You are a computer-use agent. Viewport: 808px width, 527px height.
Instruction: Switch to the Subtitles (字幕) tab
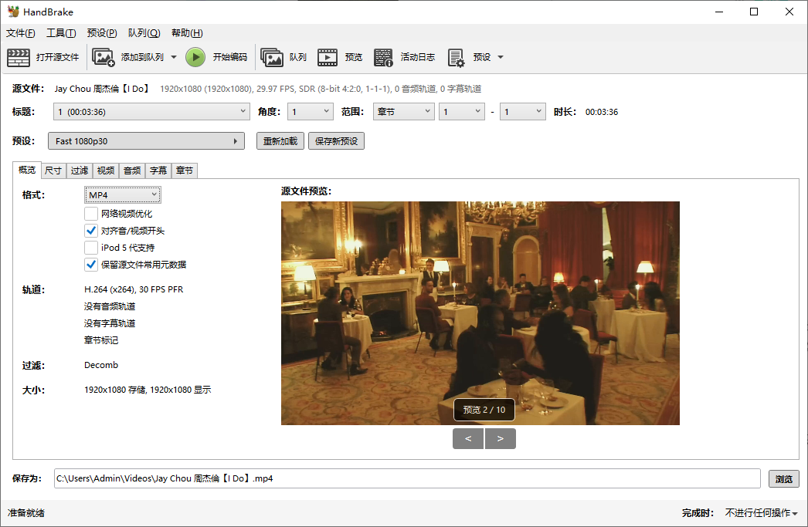pyautogui.click(x=158, y=171)
